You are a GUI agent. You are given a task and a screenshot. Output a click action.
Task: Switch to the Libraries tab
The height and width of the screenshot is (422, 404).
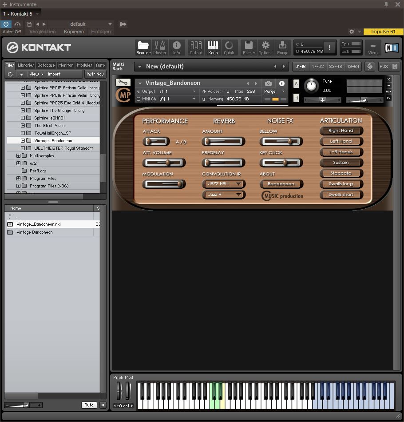tap(26, 65)
